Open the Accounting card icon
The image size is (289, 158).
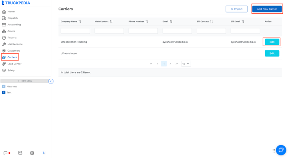(x=4, y=25)
